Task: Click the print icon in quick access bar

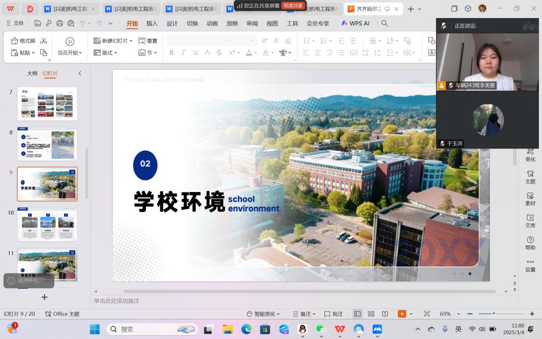Action: tap(60, 23)
